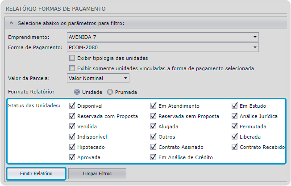Disable the Em Estudo status
Viewport: 291px width, 186px height.
[235, 106]
